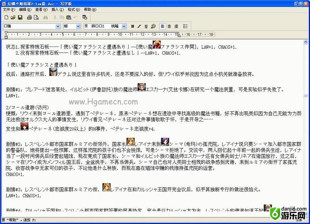This screenshot has width=310, height=224.
Task: Save the document with the floppy icon
Action: [20, 17]
